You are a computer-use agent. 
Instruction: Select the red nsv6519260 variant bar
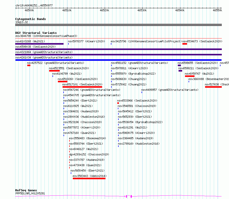pyautogui.click(x=63, y=82)
